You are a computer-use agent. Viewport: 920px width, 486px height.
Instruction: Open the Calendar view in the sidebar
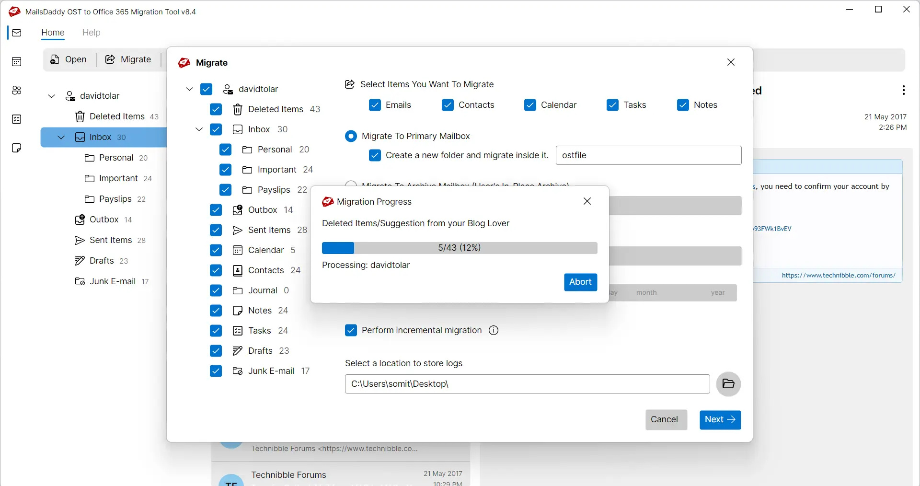[x=17, y=61]
